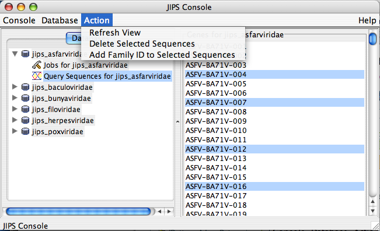Click the jips_baculoviridae database icon

coord(26,87)
